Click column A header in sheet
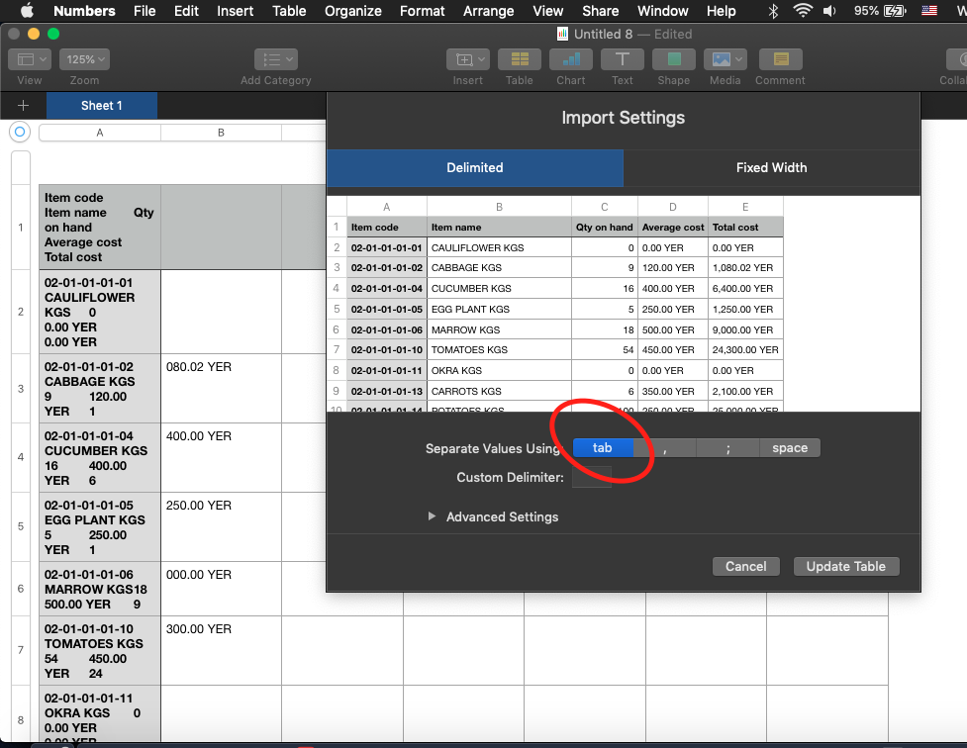 [x=100, y=133]
